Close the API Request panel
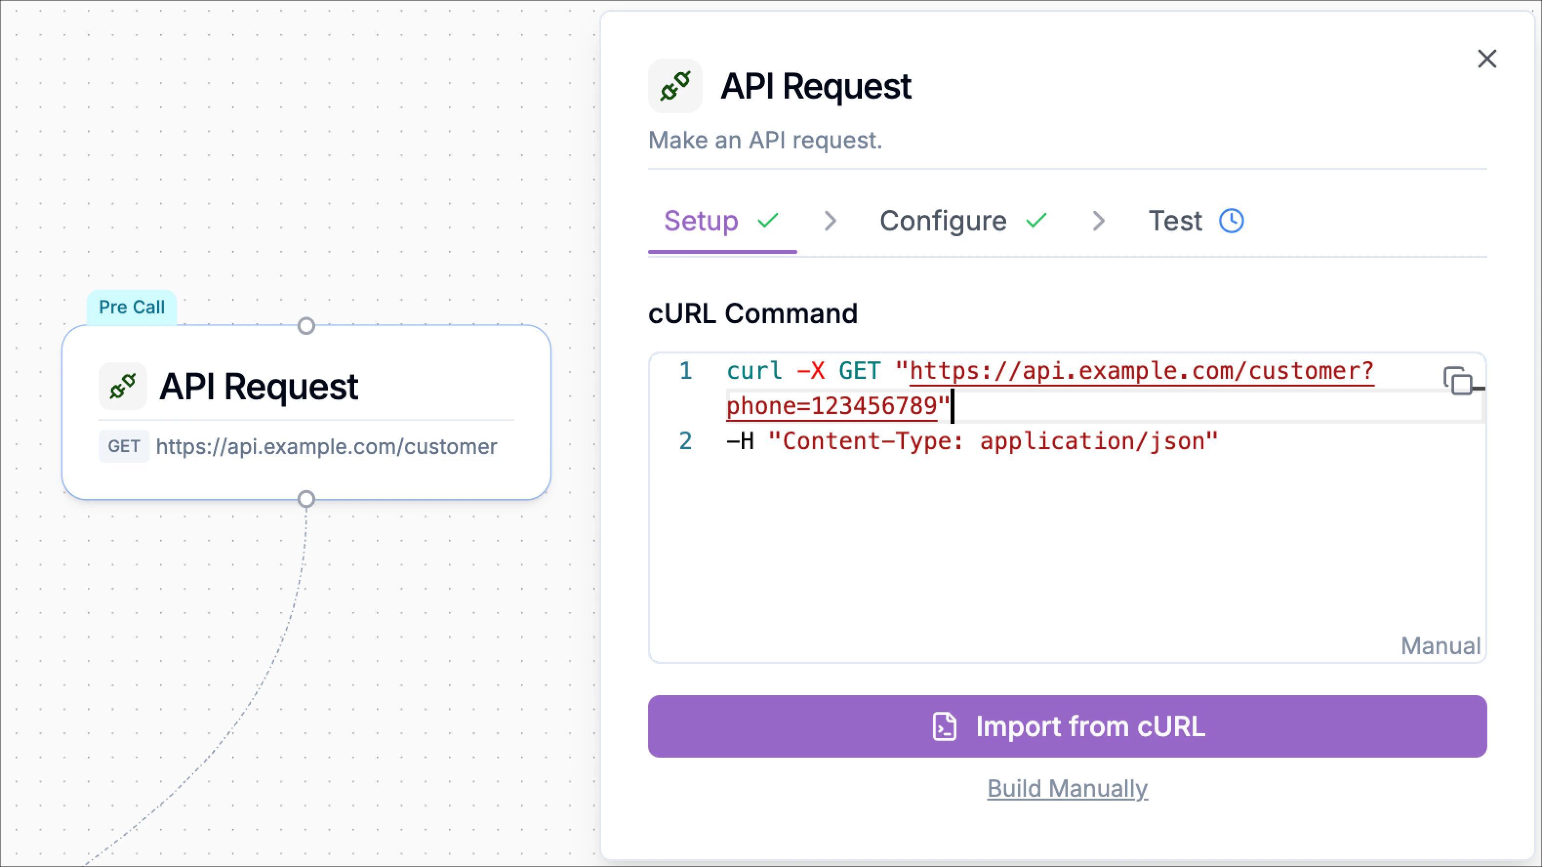Viewport: 1542px width, 867px height. [1487, 59]
